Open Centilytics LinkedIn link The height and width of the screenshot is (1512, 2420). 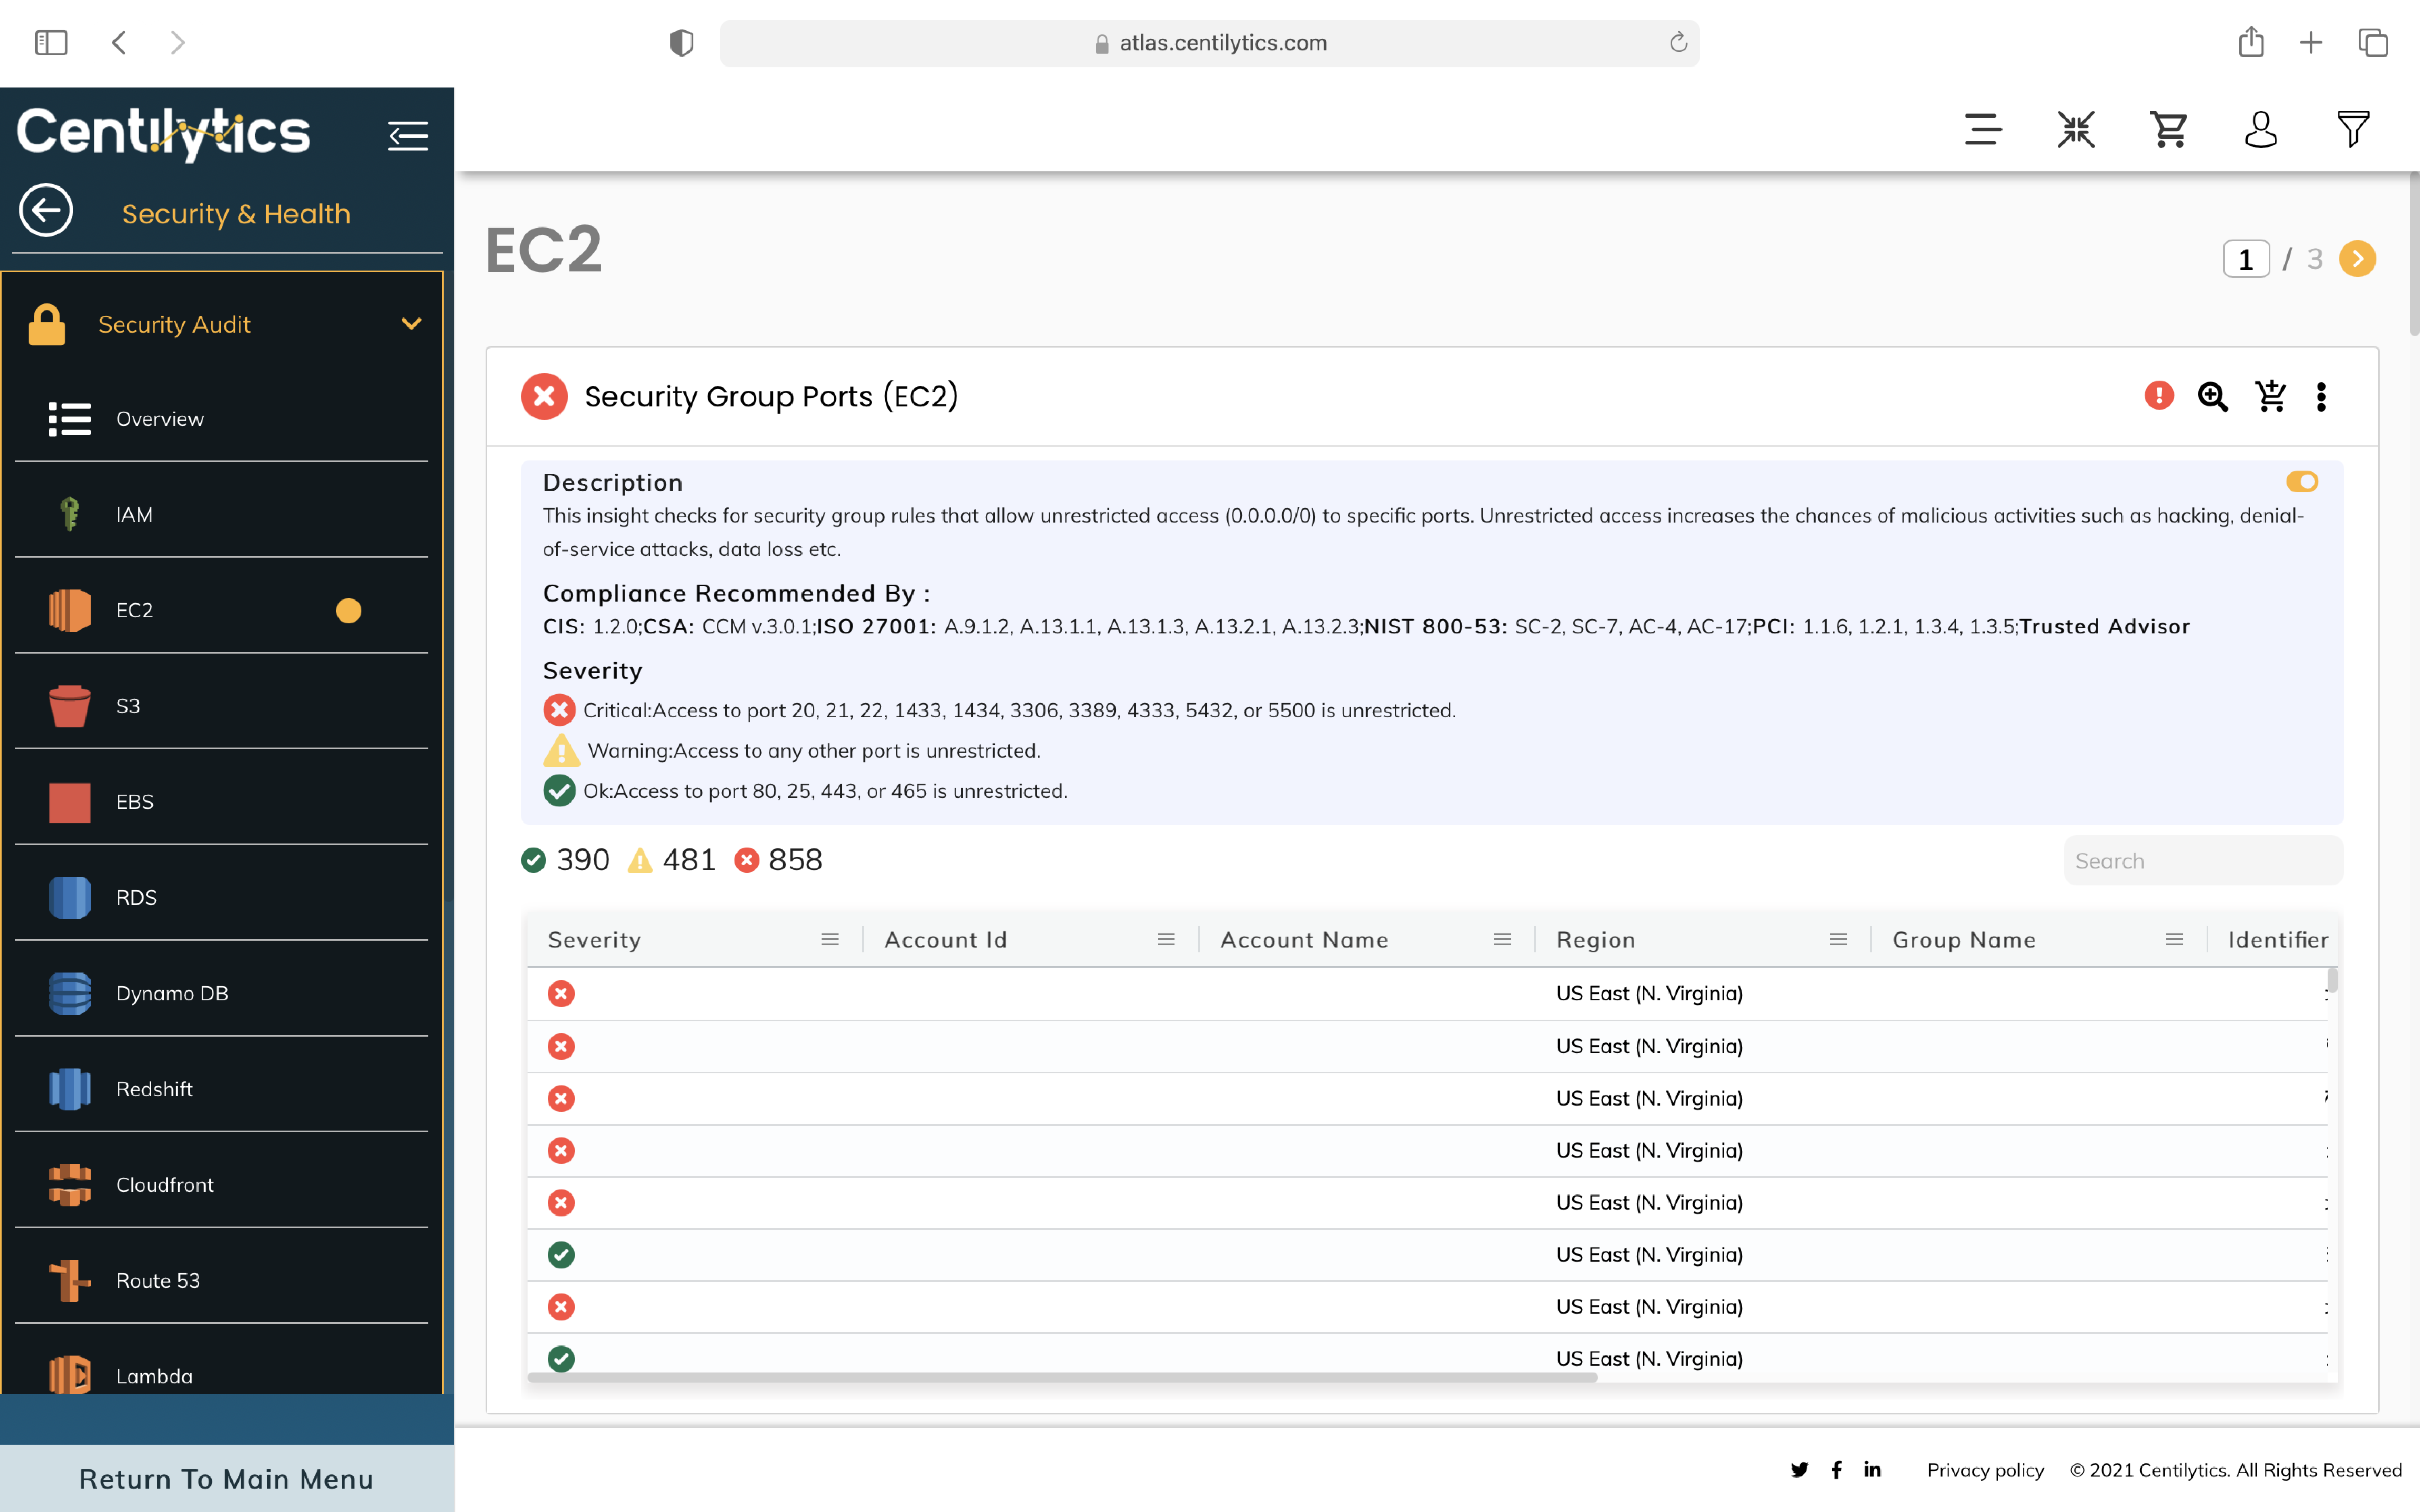point(1872,1469)
